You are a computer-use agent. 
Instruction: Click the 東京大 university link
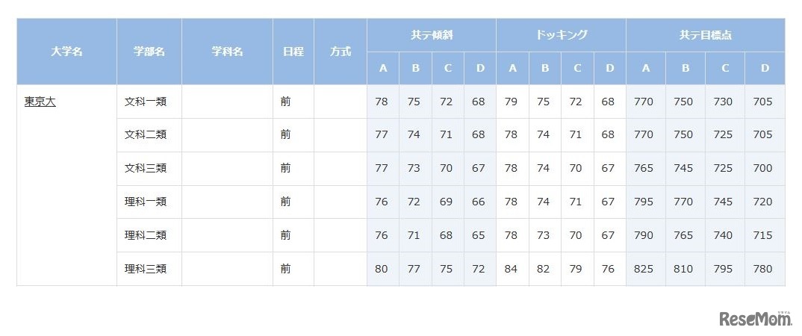(40, 102)
